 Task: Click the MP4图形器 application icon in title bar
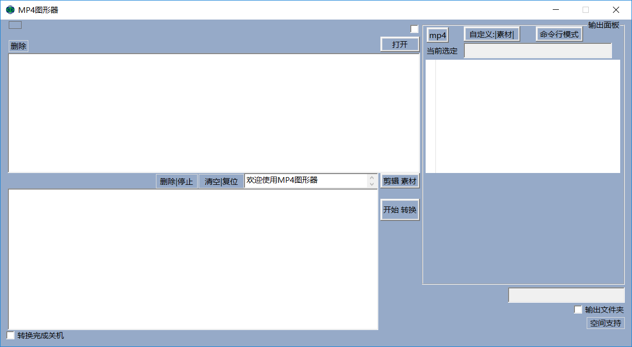[x=9, y=9]
